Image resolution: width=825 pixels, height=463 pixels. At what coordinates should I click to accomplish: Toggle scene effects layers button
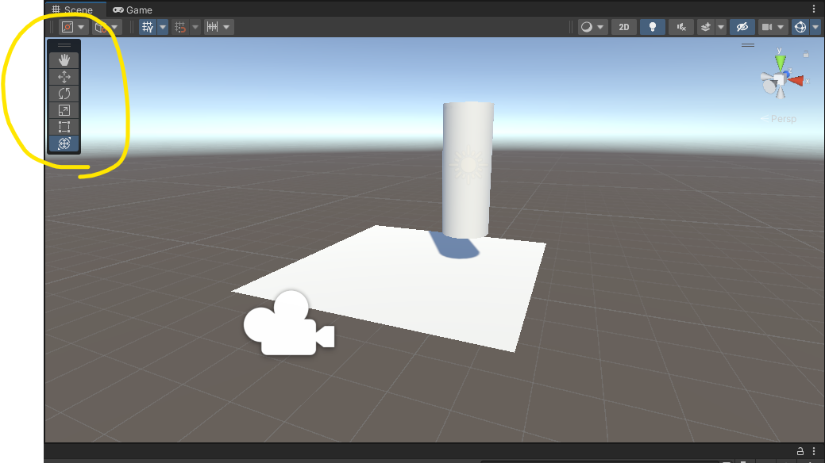point(706,27)
